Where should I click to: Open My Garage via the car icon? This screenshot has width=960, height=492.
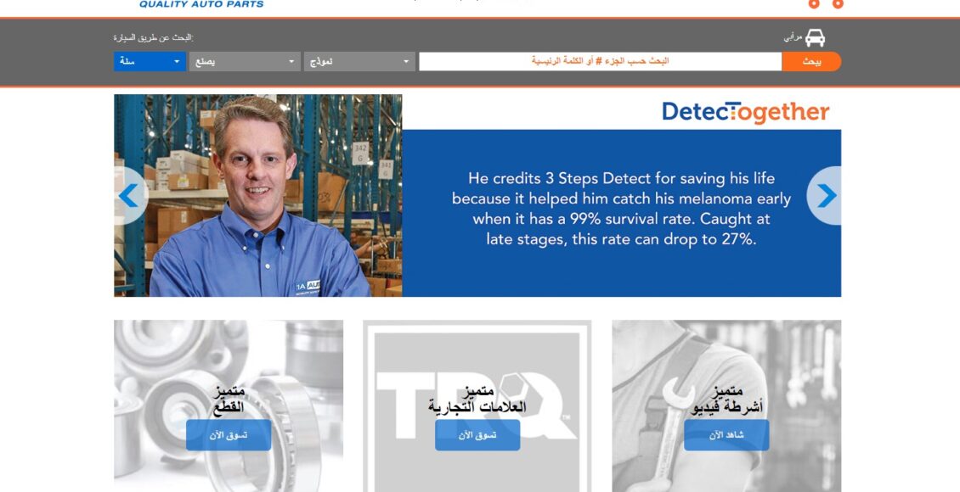(816, 37)
